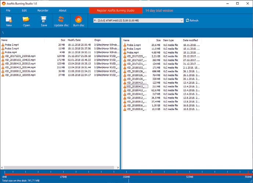
Task: Open the About menu
Action: tap(62, 11)
